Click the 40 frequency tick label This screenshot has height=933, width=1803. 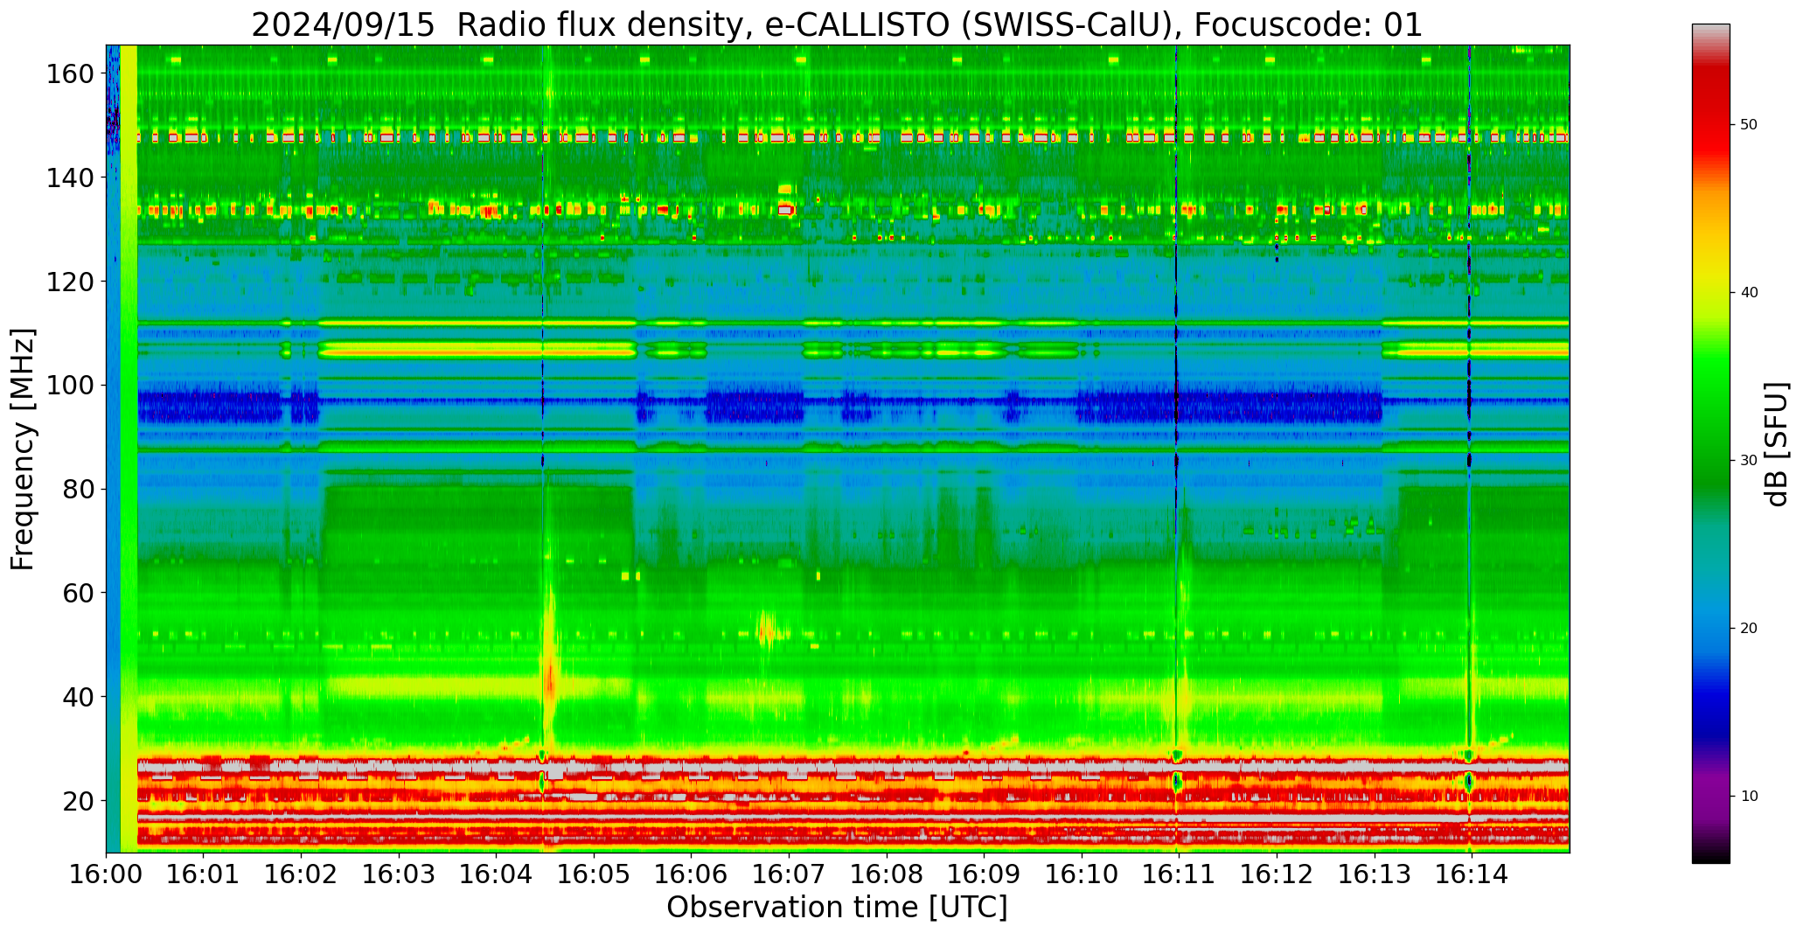coord(78,697)
